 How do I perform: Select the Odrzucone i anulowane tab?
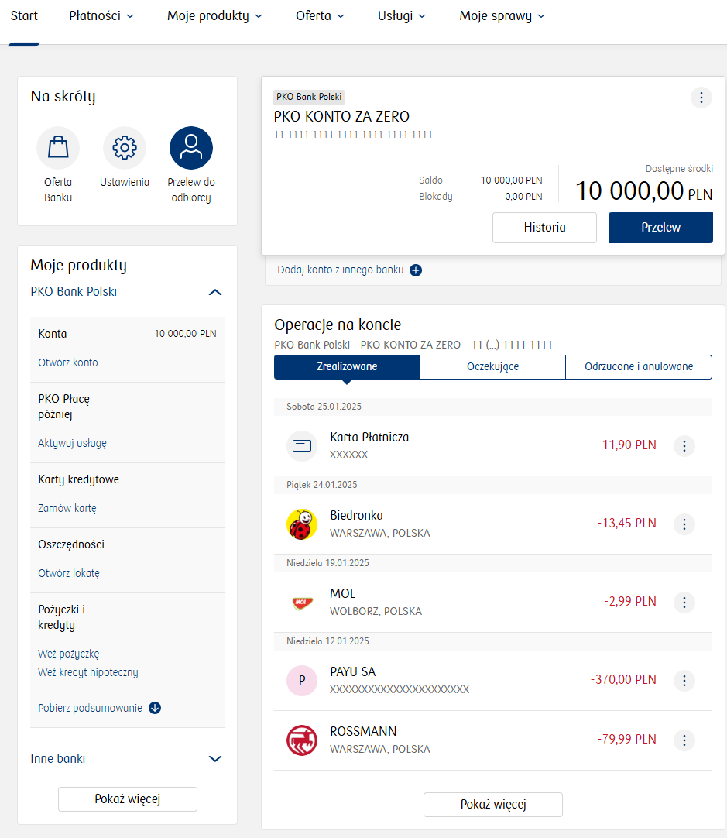(x=638, y=367)
